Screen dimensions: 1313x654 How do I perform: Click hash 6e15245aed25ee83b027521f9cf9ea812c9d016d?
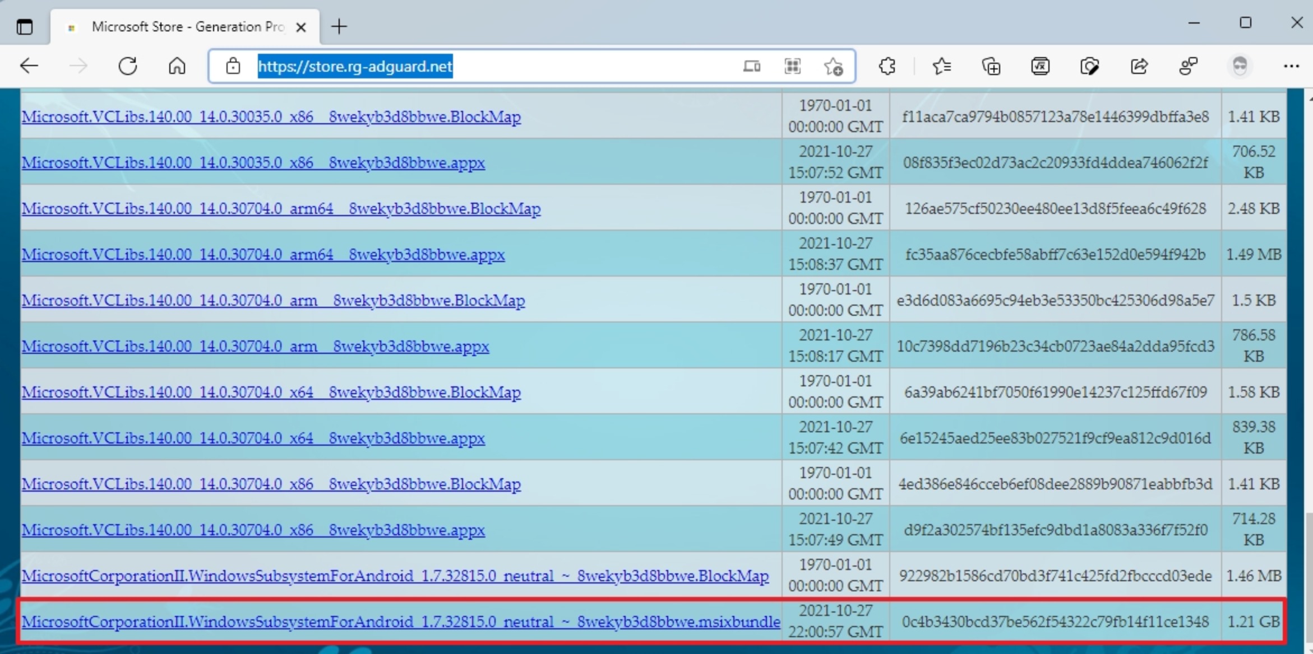[x=1055, y=438]
